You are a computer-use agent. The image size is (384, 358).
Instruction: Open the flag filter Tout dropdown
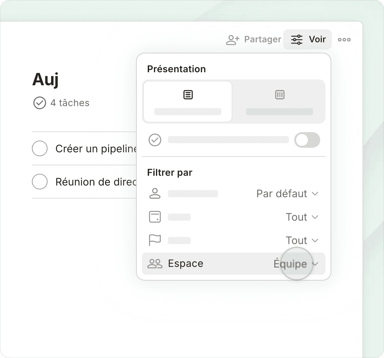click(302, 241)
